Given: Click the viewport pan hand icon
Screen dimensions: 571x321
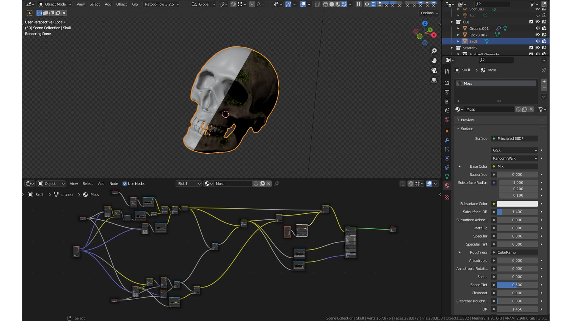Looking at the screenshot, I should point(434,61).
